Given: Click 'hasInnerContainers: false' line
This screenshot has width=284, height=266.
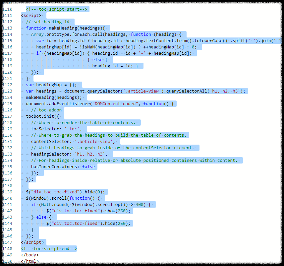Looking at the screenshot, I should 63,166.
